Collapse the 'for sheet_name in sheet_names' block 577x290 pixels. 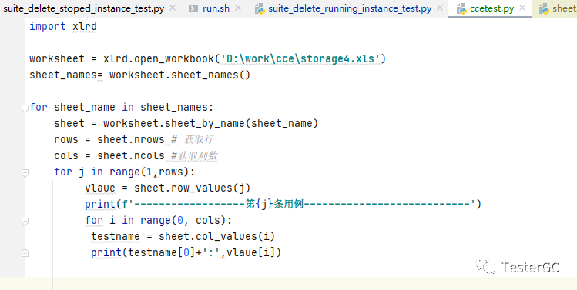click(25, 108)
